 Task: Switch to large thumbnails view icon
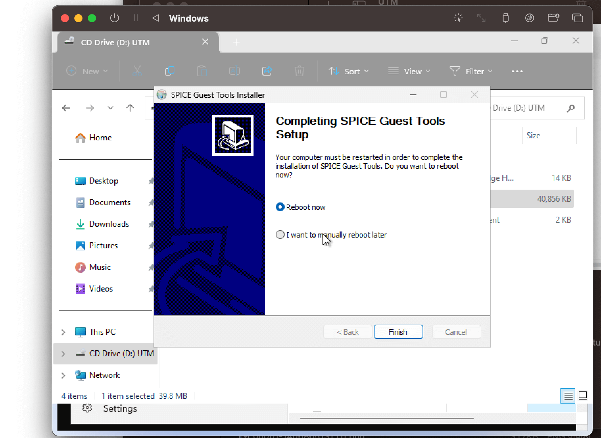click(x=583, y=395)
